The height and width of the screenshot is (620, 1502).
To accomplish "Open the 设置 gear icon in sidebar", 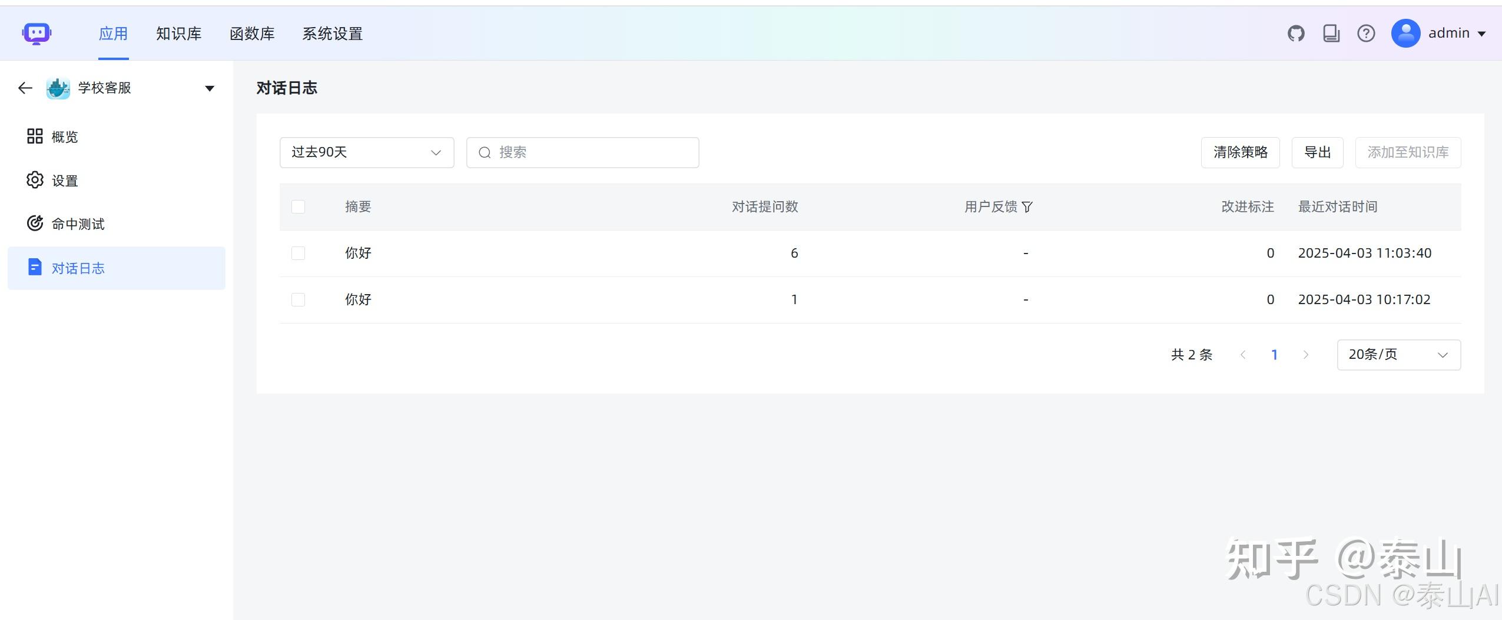I will click(x=35, y=180).
